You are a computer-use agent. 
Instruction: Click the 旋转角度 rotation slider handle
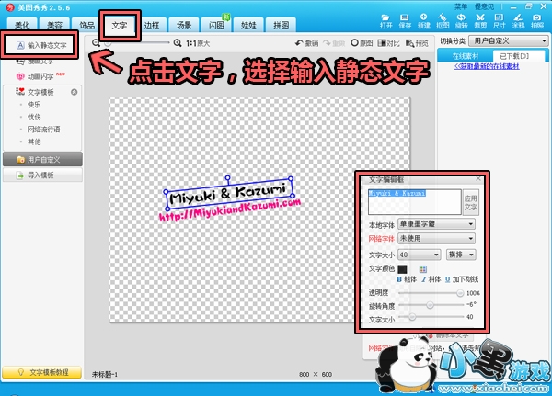pos(430,304)
